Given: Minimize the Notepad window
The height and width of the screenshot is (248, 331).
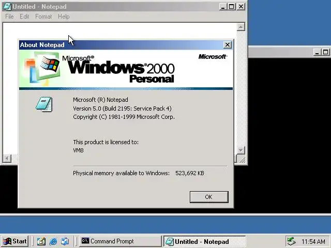Looking at the screenshot, I should click(223, 7).
